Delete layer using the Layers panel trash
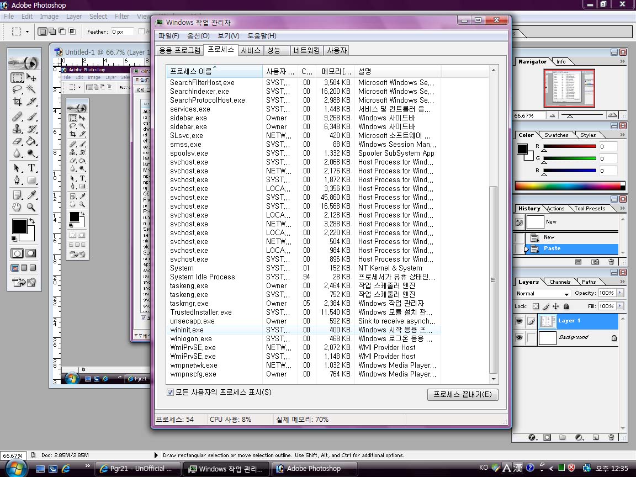636x477 pixels. click(x=611, y=437)
